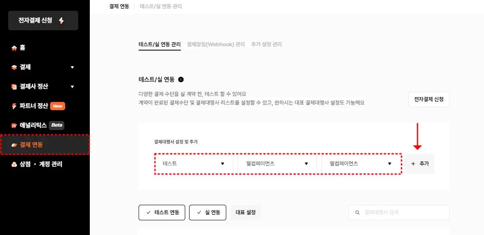This screenshot has height=235, width=484.
Task: Click the 결제대행사 검색 search field
Action: (x=404, y=213)
